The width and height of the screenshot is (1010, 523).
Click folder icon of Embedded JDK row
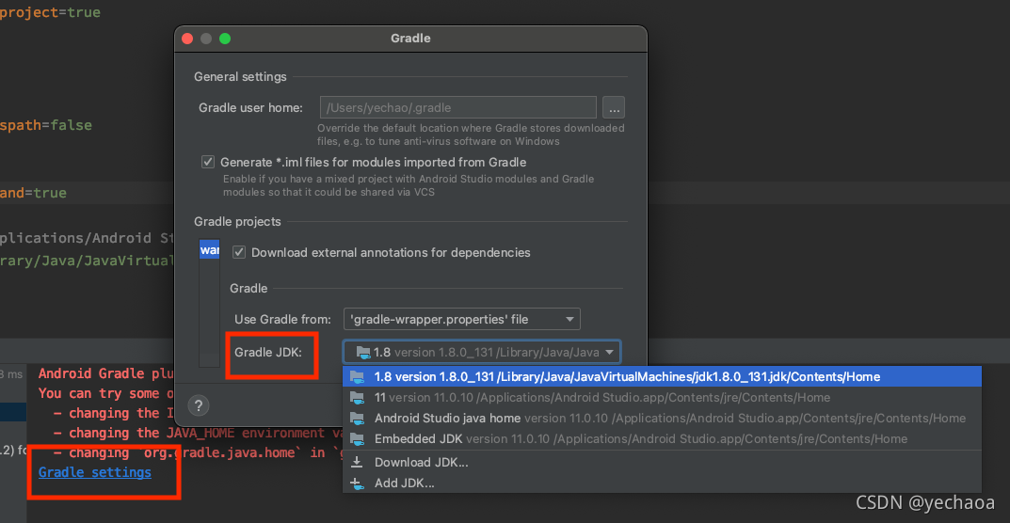(x=356, y=438)
